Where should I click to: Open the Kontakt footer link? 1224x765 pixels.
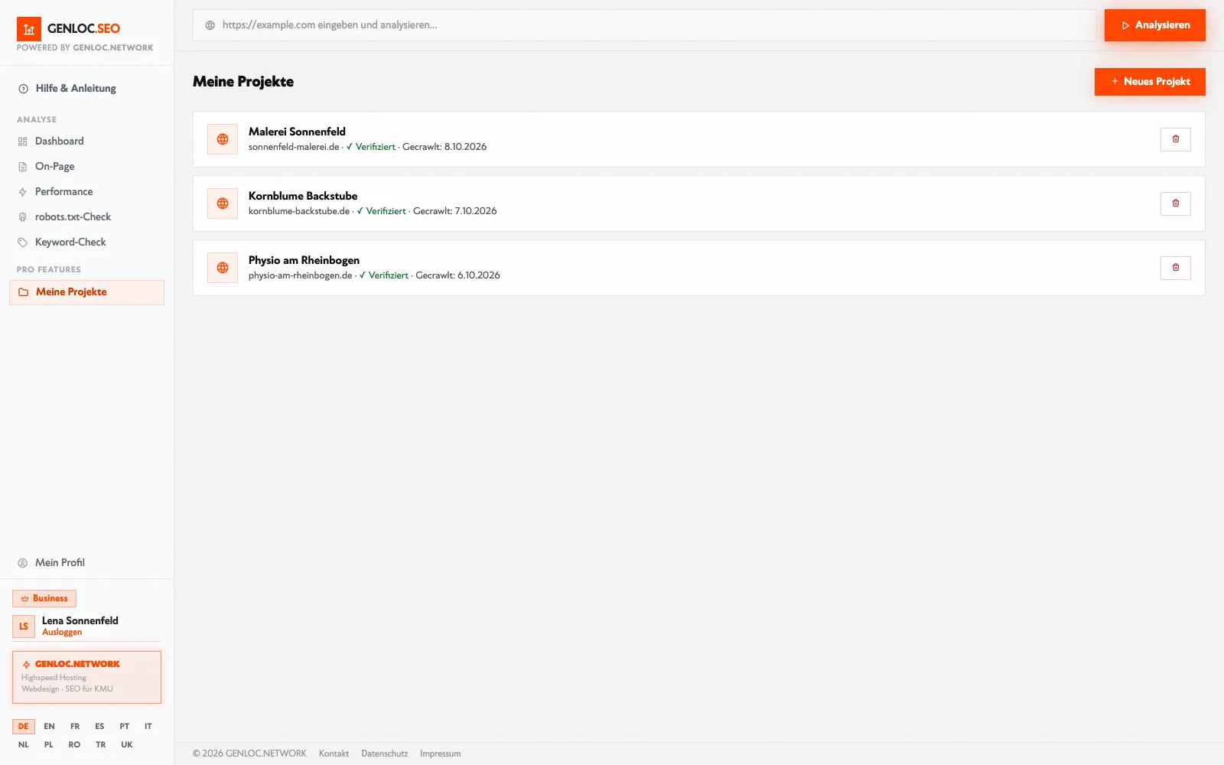tap(334, 754)
